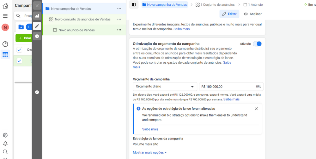This screenshot has height=159, width=316.
Task: Toggle the panel layout icon beside the breadcrumb
Action: pos(134,5)
